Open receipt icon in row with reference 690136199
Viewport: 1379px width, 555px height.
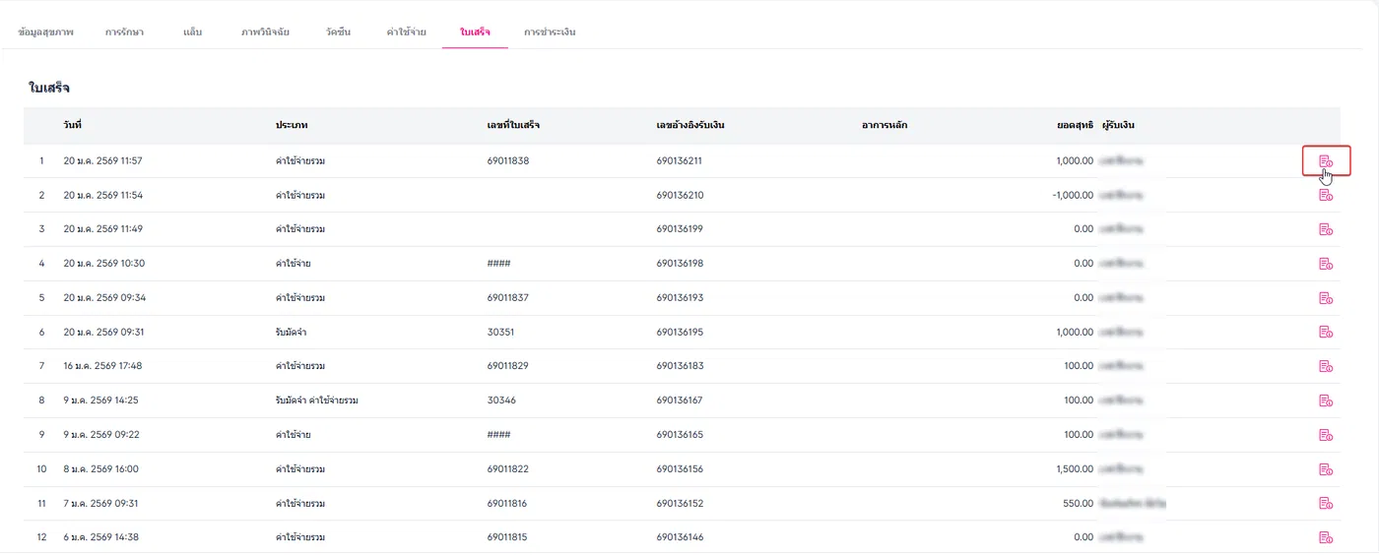(x=1326, y=229)
